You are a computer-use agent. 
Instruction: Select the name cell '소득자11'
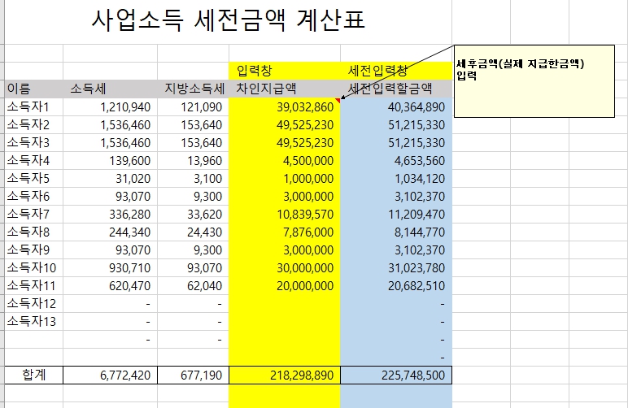(33, 285)
